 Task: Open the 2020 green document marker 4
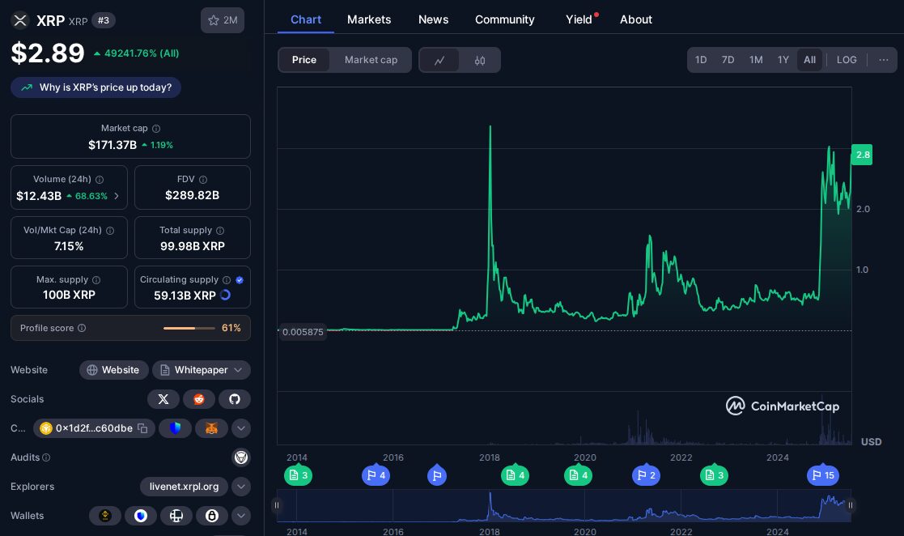579,474
